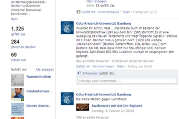Click Teilen on the top post
The height and width of the screenshot is (119, 179).
pos(126,12)
